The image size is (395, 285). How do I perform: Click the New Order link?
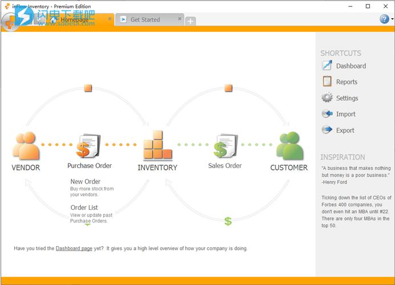tap(85, 182)
